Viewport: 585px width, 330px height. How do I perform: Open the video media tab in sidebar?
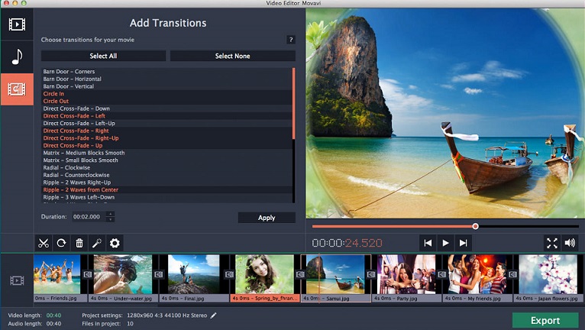coord(16,24)
